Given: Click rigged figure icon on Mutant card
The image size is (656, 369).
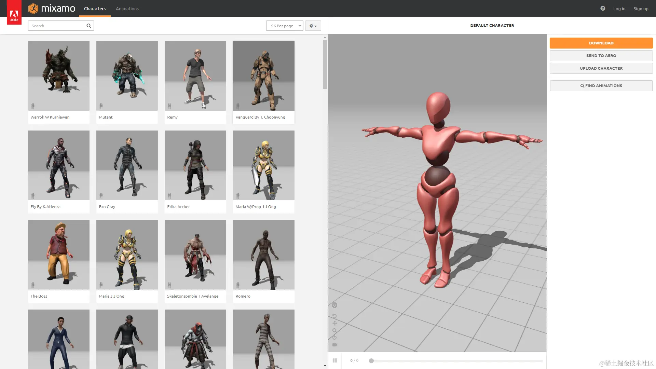Looking at the screenshot, I should pos(101,106).
